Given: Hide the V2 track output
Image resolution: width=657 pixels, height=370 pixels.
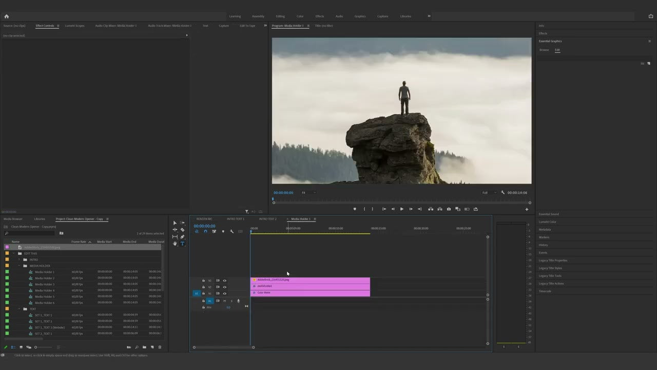Looking at the screenshot, I should pyautogui.click(x=224, y=287).
